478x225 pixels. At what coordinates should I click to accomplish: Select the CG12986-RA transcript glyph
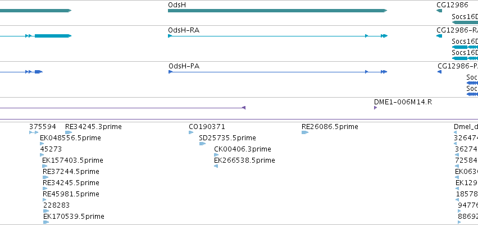(439, 36)
